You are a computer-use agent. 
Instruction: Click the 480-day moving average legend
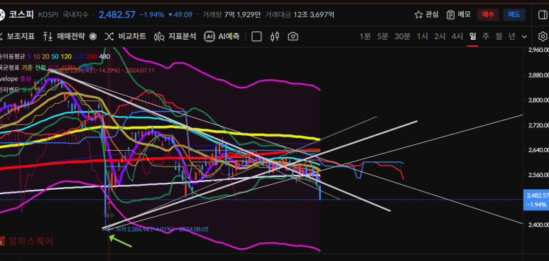[x=104, y=56]
